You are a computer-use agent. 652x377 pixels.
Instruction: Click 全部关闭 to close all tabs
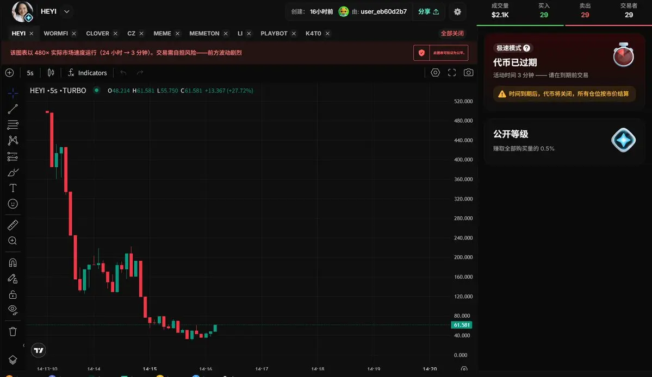tap(452, 33)
